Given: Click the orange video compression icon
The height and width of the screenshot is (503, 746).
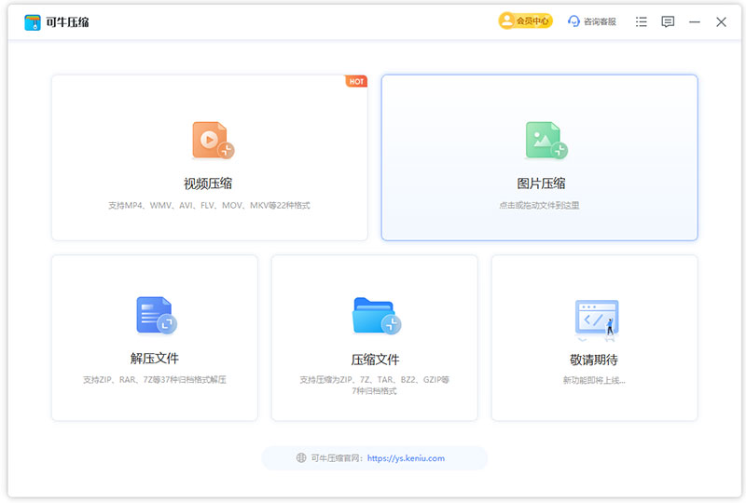Looking at the screenshot, I should pos(213,141).
